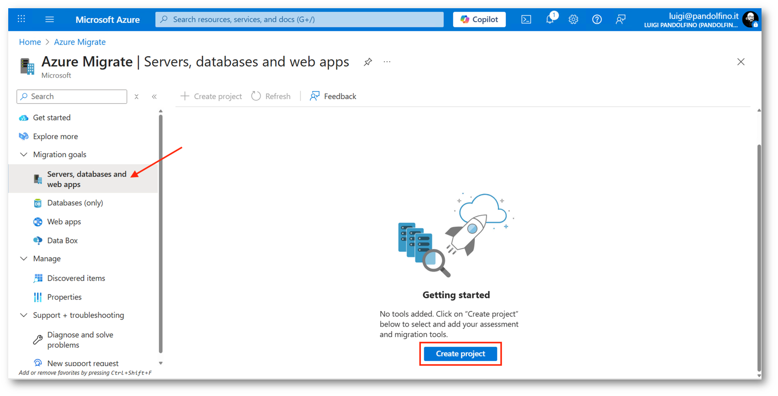Collapse the Migration goals section

coord(24,154)
